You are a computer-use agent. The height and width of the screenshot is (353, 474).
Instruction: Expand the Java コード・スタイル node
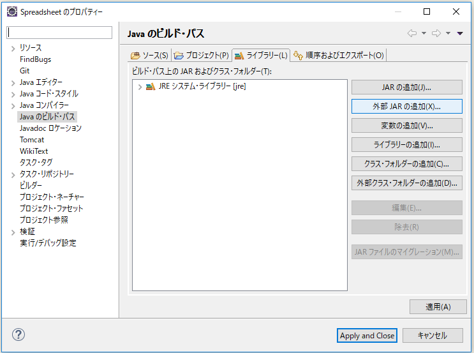(x=13, y=94)
